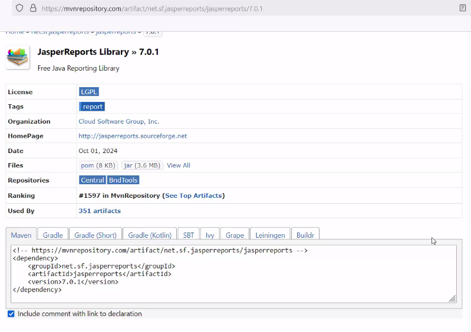
Task: Click the Central repository badge
Action: tap(92, 180)
